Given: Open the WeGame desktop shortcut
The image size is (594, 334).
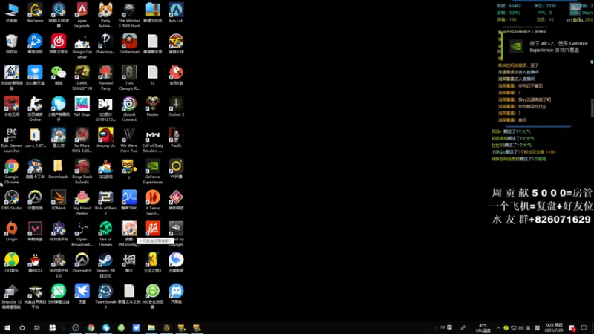Looking at the screenshot, I should 35,13.
